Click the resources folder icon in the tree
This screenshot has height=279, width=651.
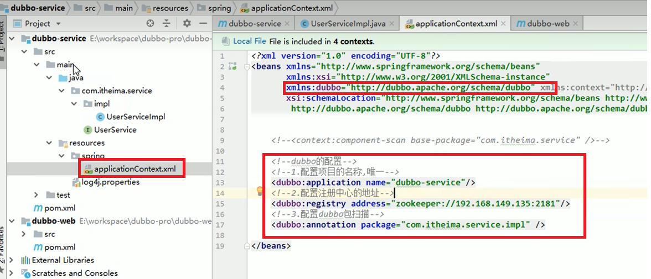(x=63, y=143)
